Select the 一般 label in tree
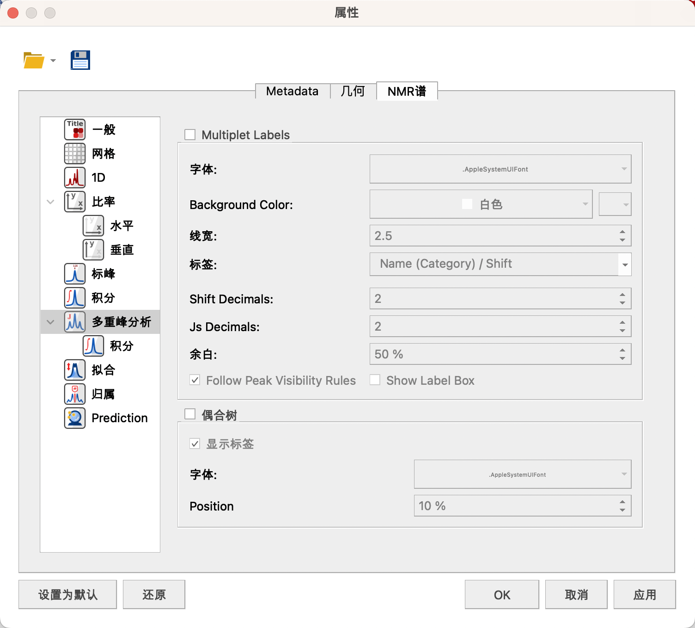 104,129
